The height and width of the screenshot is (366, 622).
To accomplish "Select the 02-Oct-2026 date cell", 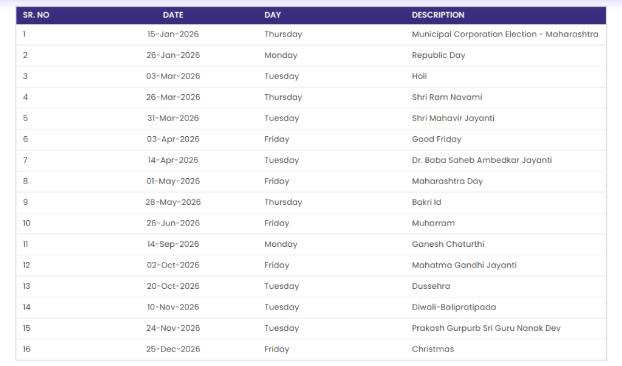I will point(173,265).
